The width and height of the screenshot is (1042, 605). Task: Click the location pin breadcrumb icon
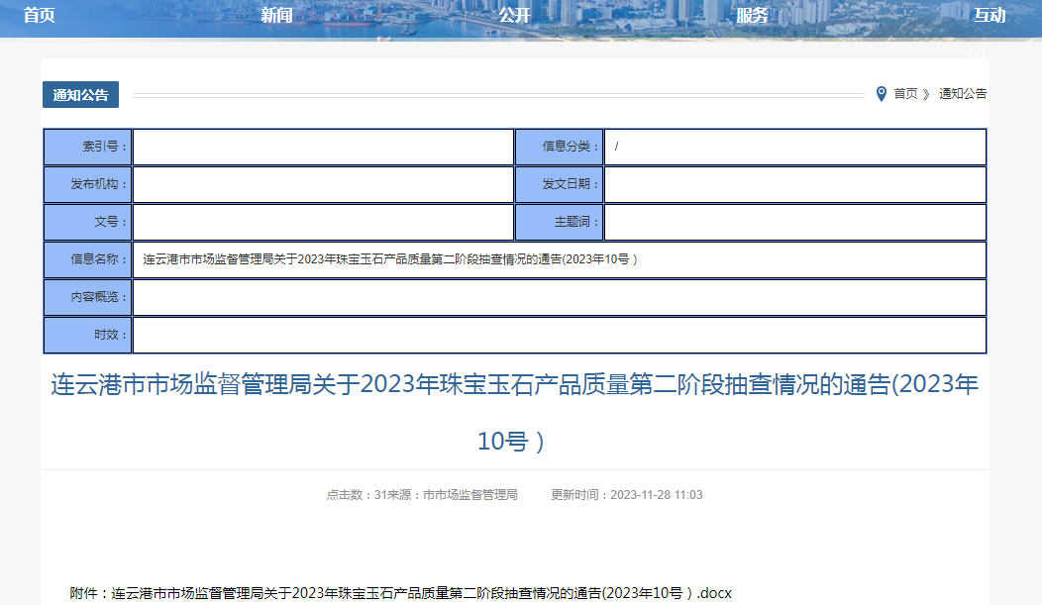click(882, 94)
